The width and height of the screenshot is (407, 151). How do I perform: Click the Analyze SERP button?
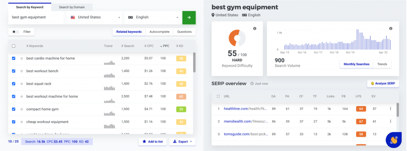383,83
